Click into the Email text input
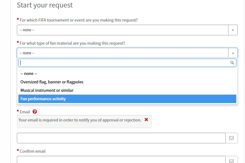The width and height of the screenshot is (245, 163). (121, 138)
